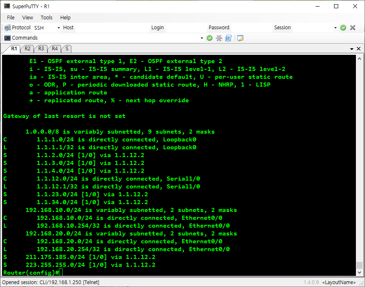Click the green connect check icon

pos(343,28)
